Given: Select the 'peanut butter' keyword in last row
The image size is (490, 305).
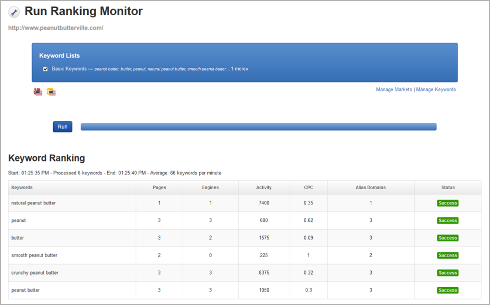Looking at the screenshot, I should coord(26,290).
